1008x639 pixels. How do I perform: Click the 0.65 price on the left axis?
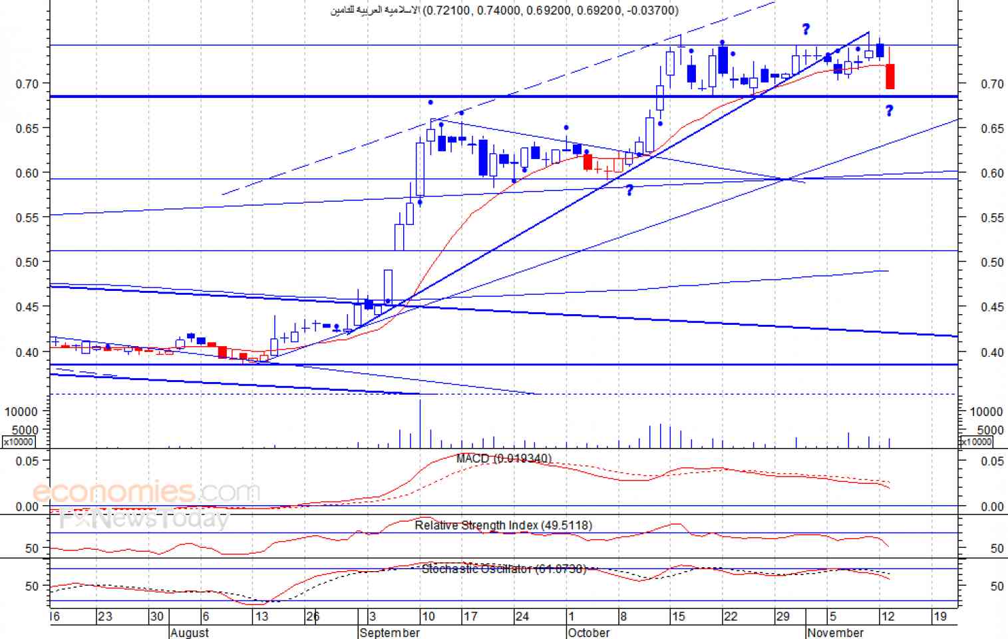coord(27,128)
